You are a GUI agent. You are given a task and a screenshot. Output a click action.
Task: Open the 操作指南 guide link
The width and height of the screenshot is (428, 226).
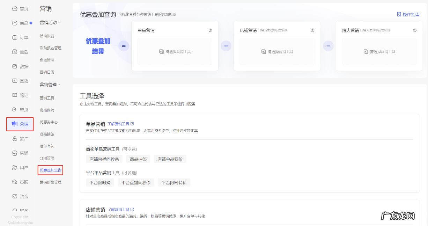(408, 15)
